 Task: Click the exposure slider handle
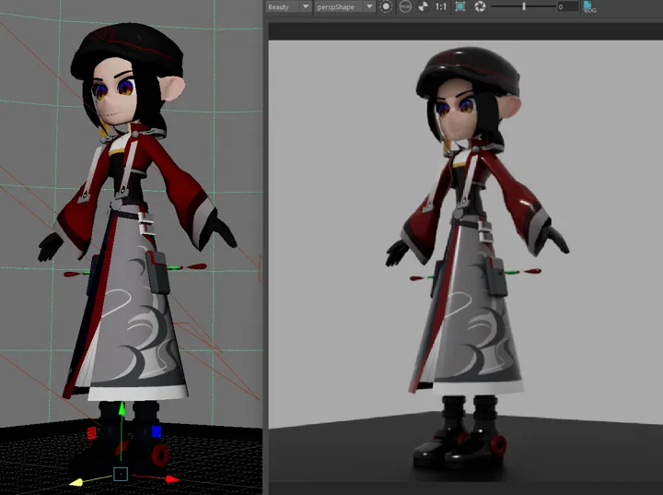pos(524,6)
